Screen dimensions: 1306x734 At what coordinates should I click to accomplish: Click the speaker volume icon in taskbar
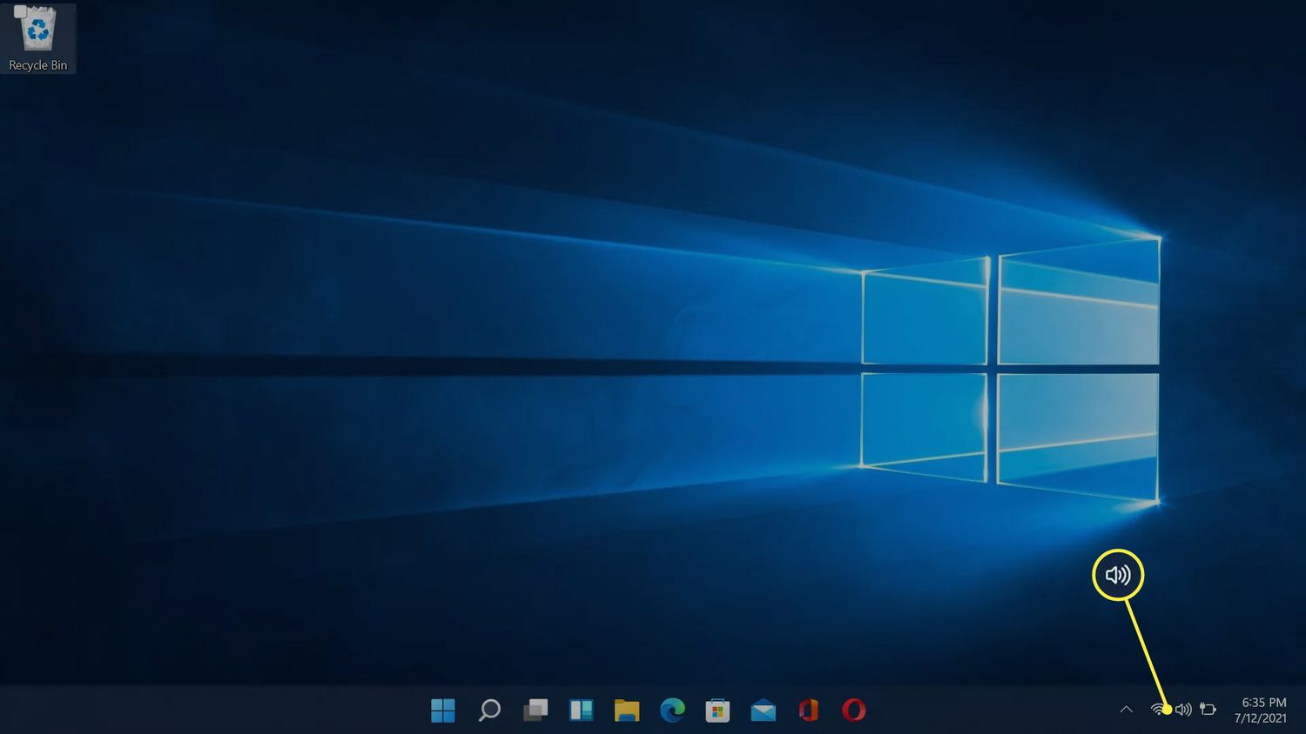point(1183,710)
